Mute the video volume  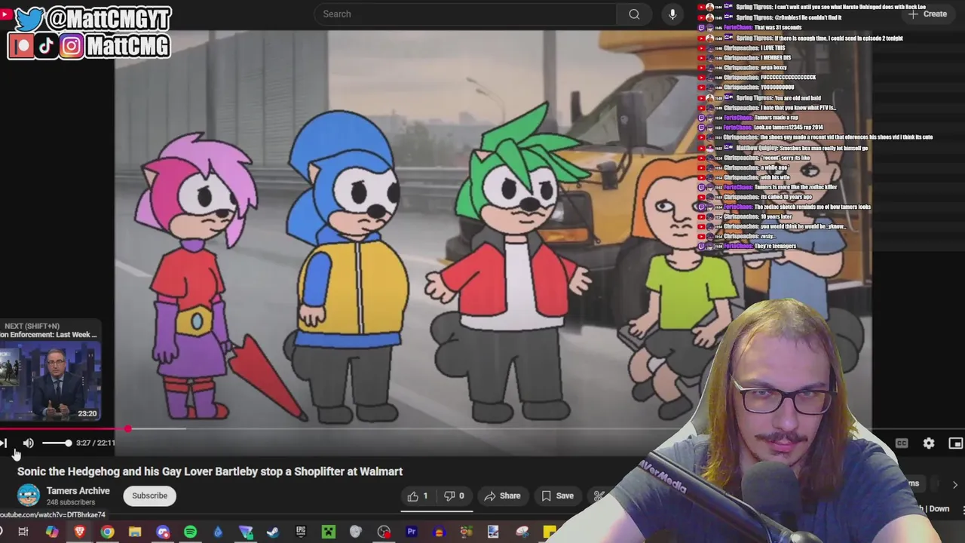(x=29, y=443)
